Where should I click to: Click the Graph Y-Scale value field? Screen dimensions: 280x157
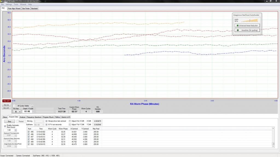coord(27,111)
